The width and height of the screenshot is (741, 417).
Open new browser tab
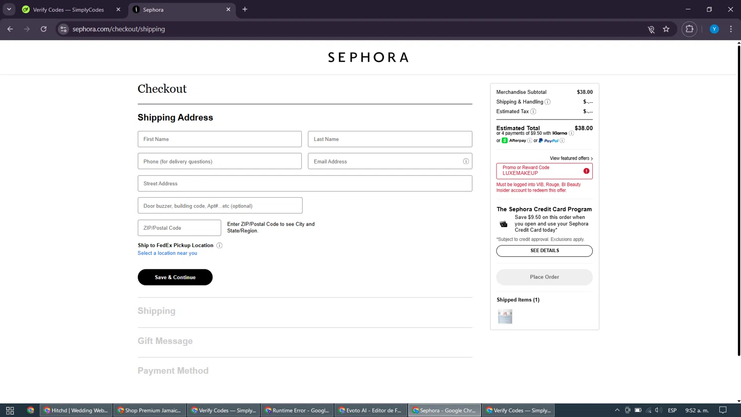click(x=245, y=9)
